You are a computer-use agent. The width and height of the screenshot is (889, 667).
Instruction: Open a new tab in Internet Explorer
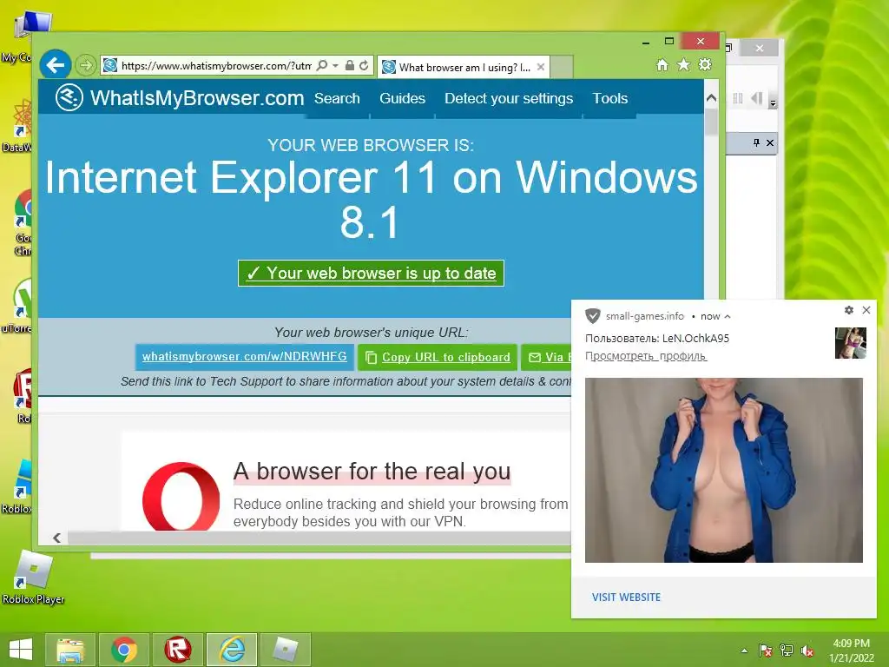tap(562, 68)
